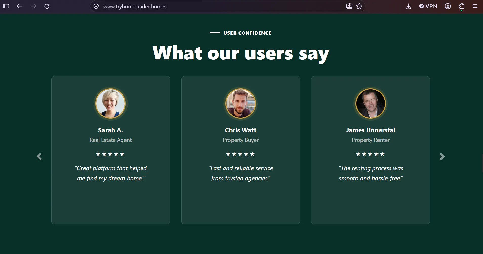Screen dimensions: 483x254
Task: Open the downloads icon
Action: [x=408, y=6]
